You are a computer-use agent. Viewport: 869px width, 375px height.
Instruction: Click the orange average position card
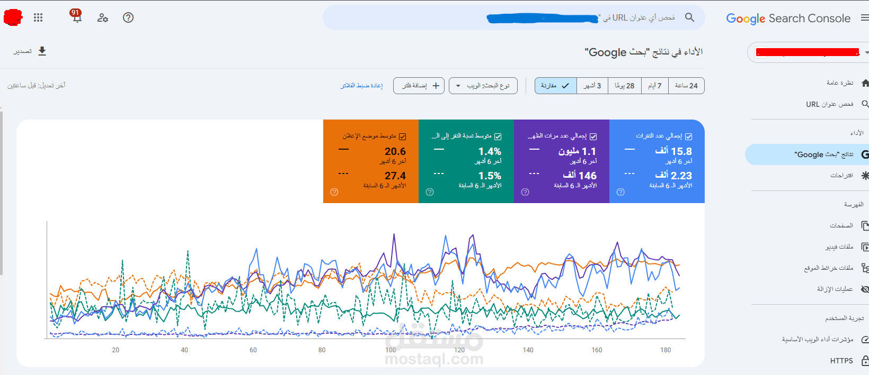371,161
